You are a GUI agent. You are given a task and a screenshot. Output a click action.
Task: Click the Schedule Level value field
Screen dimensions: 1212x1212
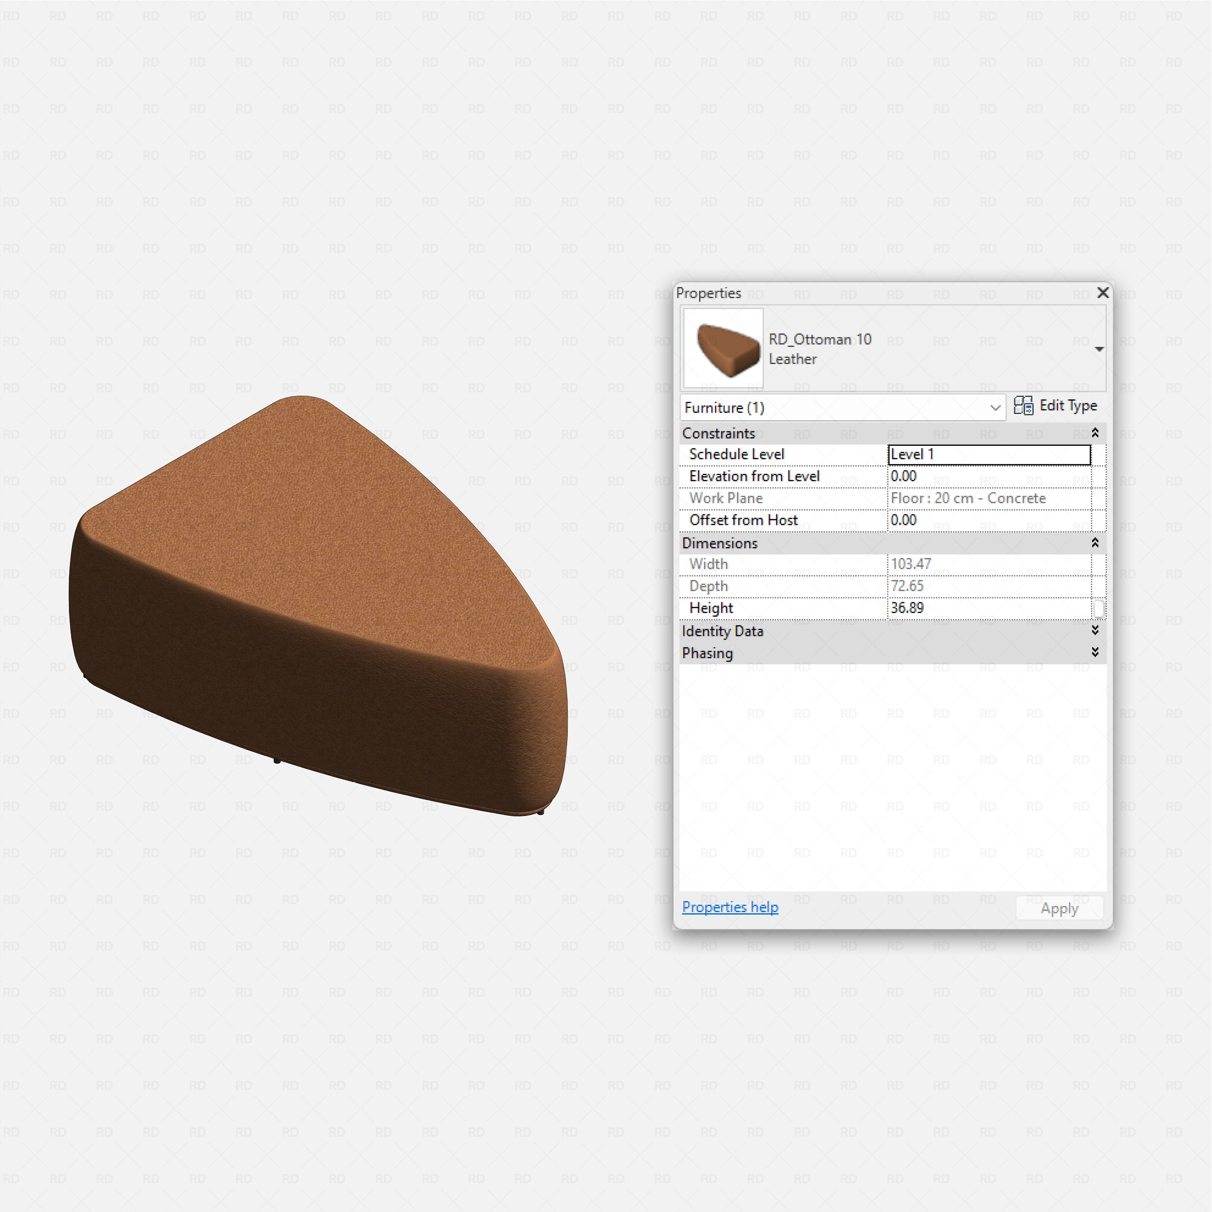click(x=988, y=454)
